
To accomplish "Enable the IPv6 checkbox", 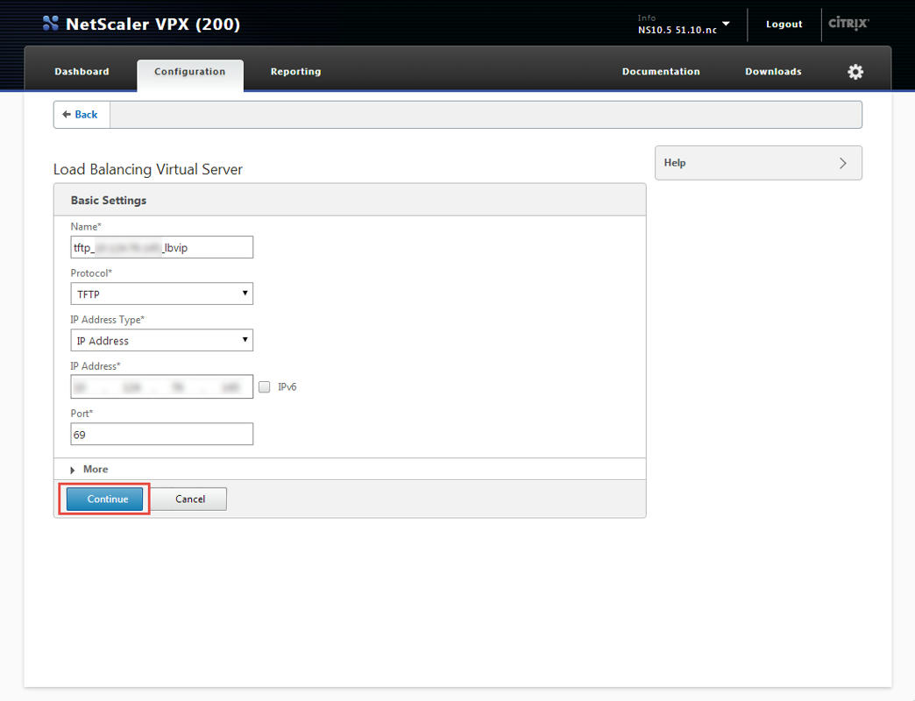I will [x=265, y=386].
